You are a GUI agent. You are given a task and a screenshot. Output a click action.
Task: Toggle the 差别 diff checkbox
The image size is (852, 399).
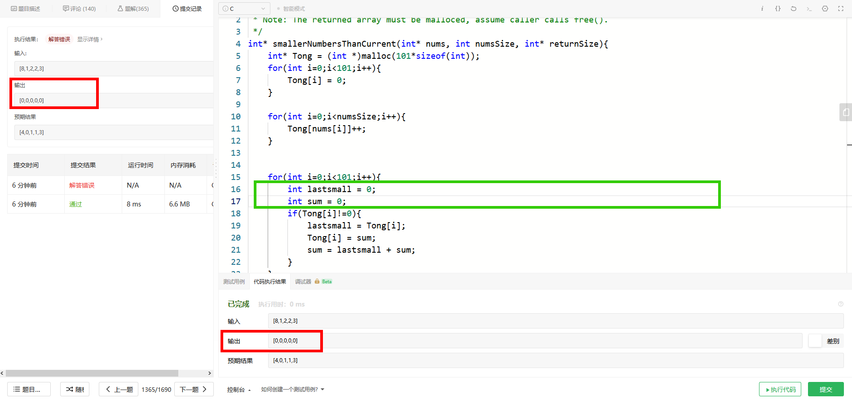coord(815,341)
